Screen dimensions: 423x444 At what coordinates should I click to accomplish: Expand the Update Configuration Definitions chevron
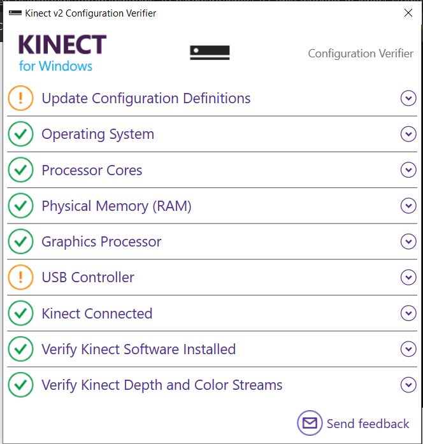point(408,98)
